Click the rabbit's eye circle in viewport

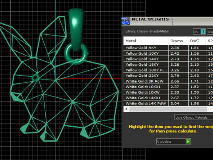coord(35,77)
